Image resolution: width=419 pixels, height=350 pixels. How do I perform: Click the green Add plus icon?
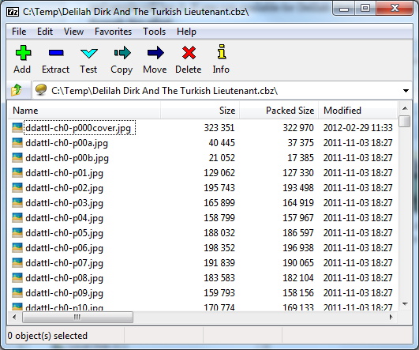click(23, 52)
